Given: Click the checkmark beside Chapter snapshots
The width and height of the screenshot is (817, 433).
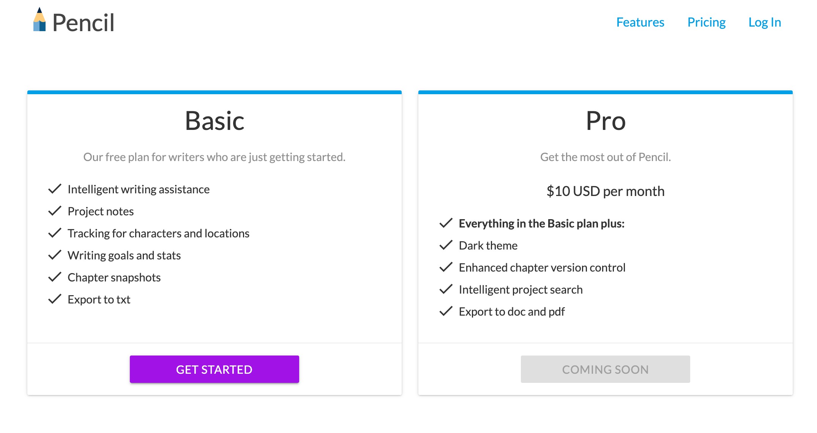Looking at the screenshot, I should 55,277.
